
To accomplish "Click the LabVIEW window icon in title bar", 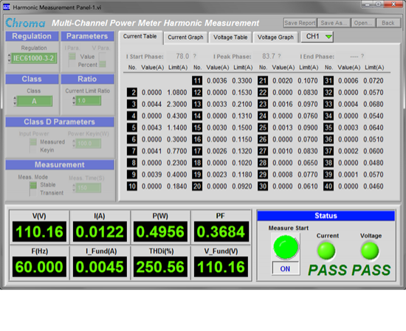I will pyautogui.click(x=7, y=7).
